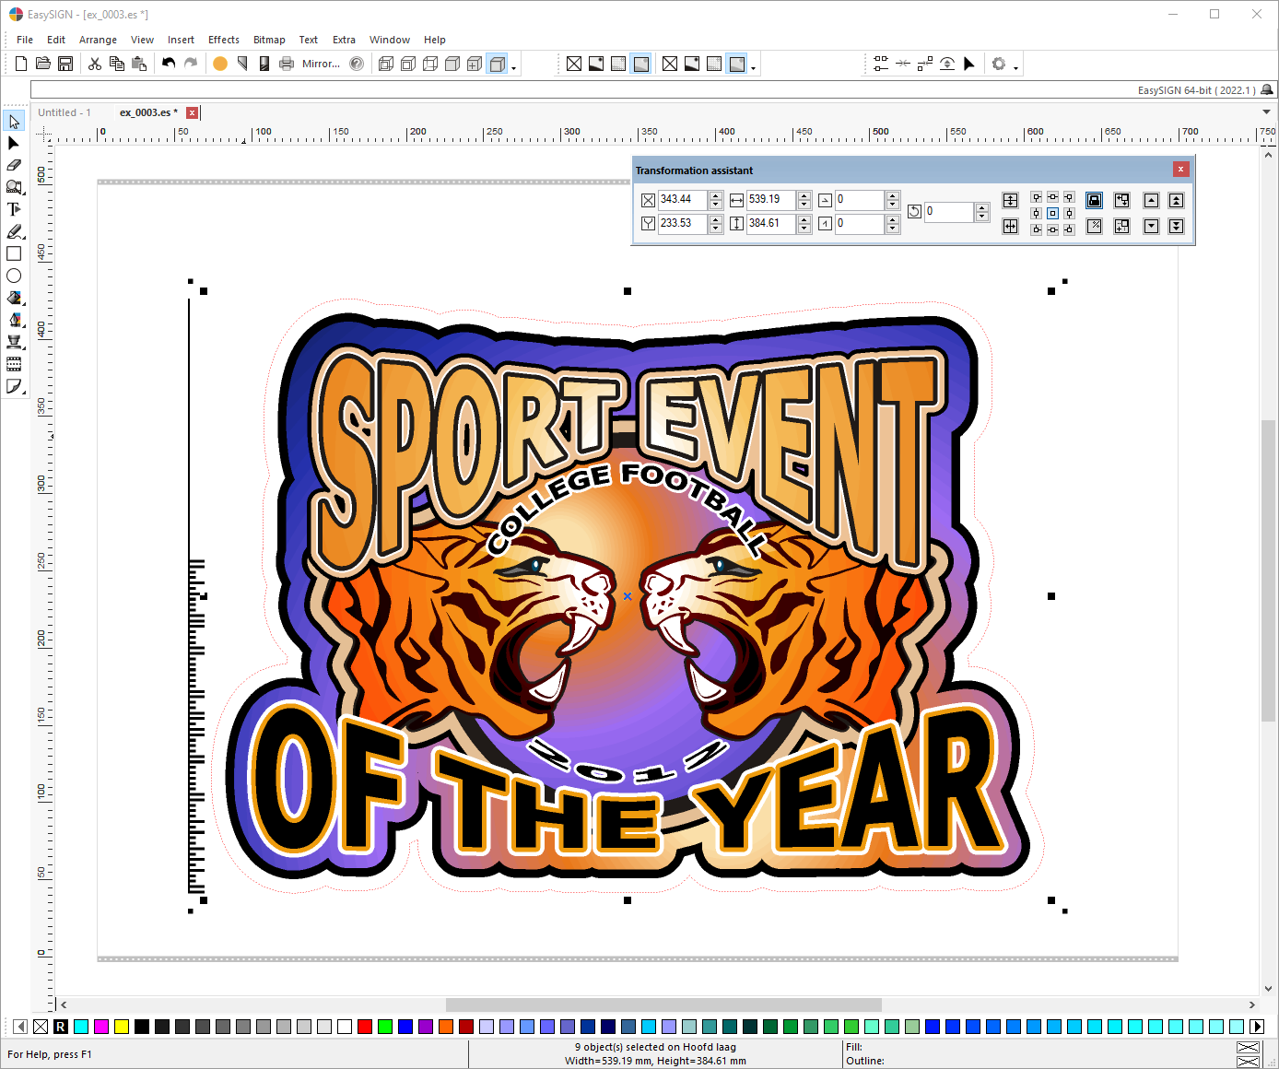Select the top-center anchor point in the grid

1052,197
